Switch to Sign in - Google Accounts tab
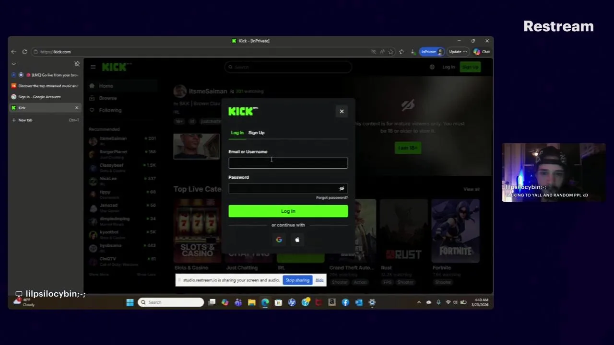The image size is (614, 345). click(46, 97)
